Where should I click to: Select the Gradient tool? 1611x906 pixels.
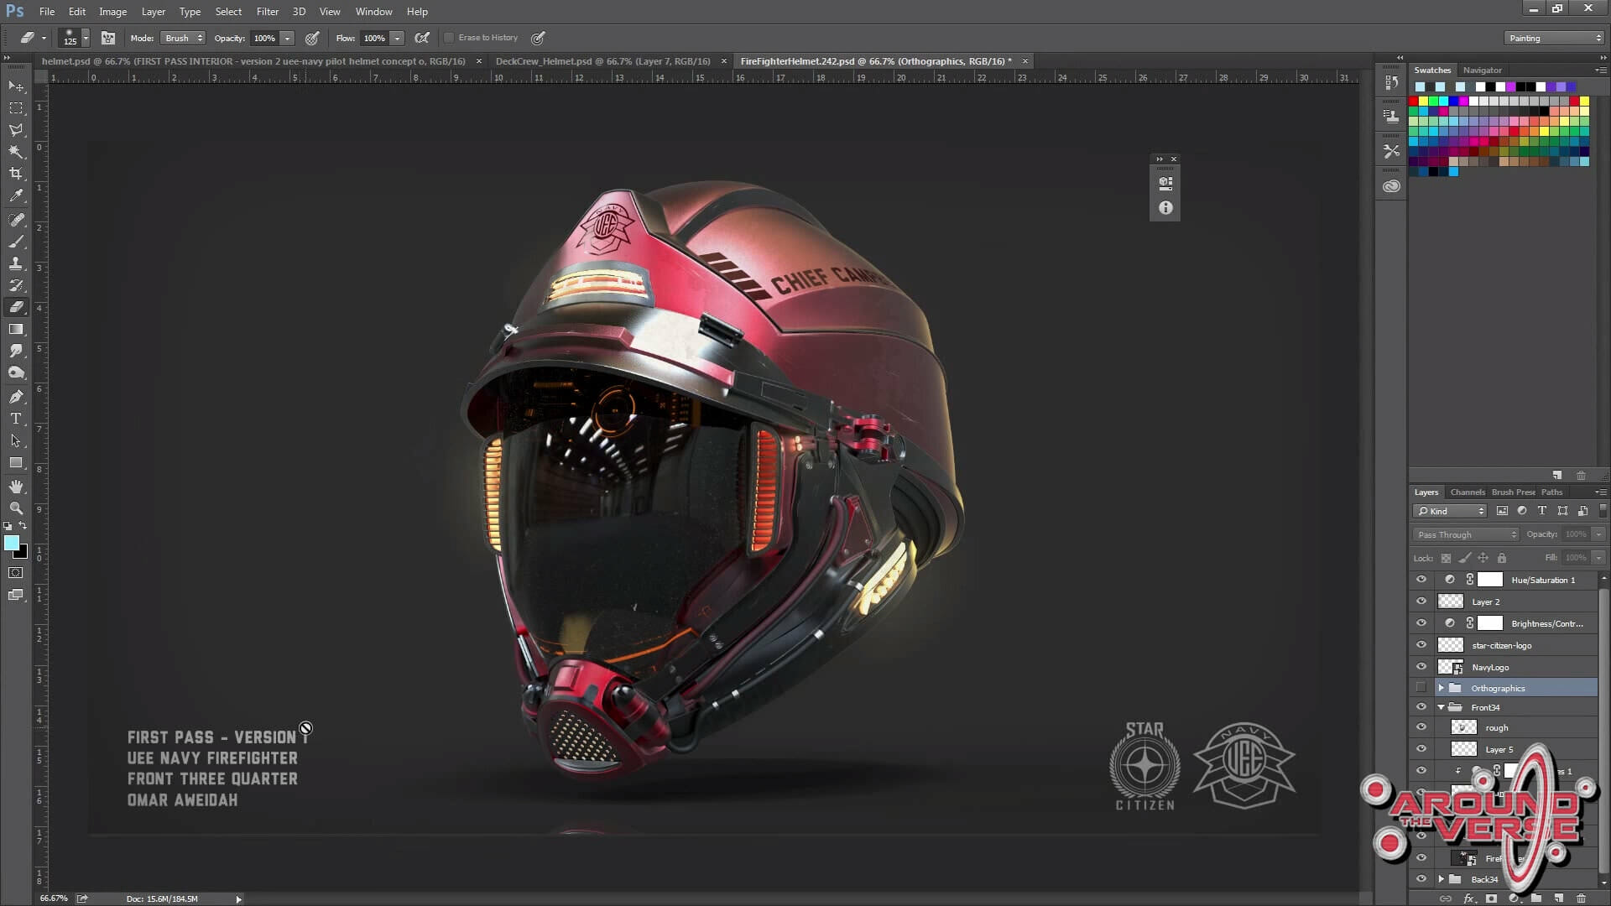coord(16,330)
